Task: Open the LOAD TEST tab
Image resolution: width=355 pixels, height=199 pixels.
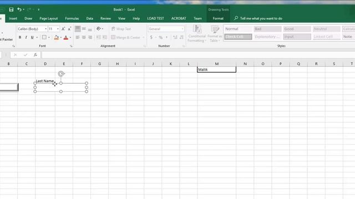Action: (x=155, y=18)
